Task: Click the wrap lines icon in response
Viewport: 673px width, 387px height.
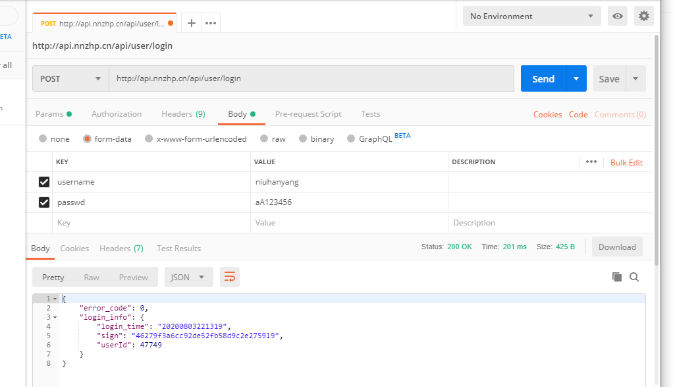Action: pyautogui.click(x=230, y=278)
